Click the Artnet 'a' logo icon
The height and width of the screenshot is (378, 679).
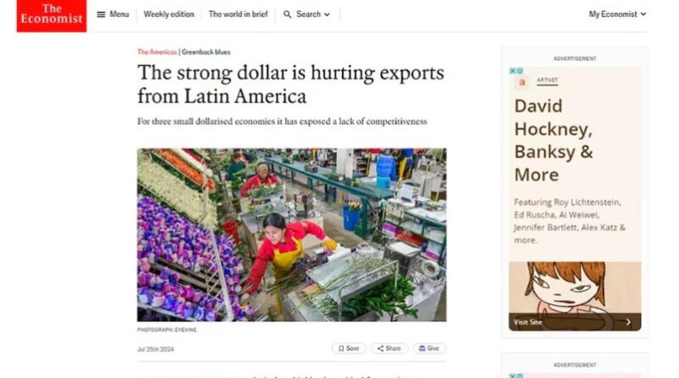coord(522,82)
